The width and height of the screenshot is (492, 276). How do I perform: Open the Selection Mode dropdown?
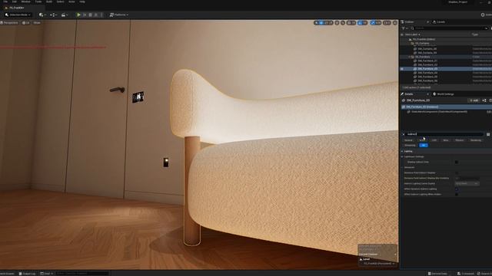point(18,15)
